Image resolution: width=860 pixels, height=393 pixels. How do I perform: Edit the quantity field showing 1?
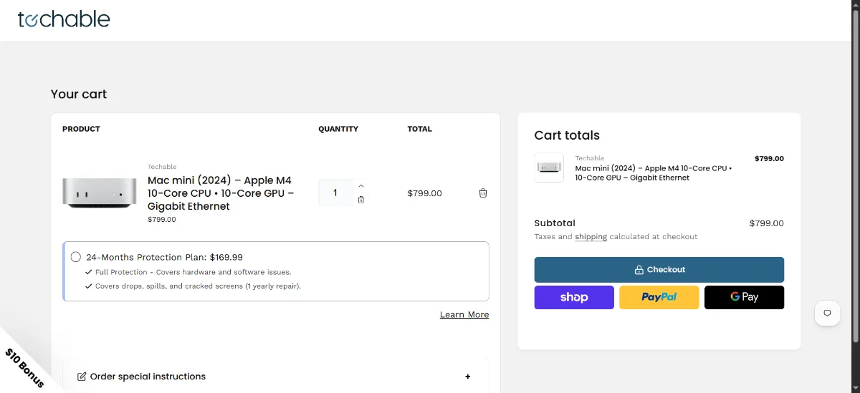coord(335,193)
